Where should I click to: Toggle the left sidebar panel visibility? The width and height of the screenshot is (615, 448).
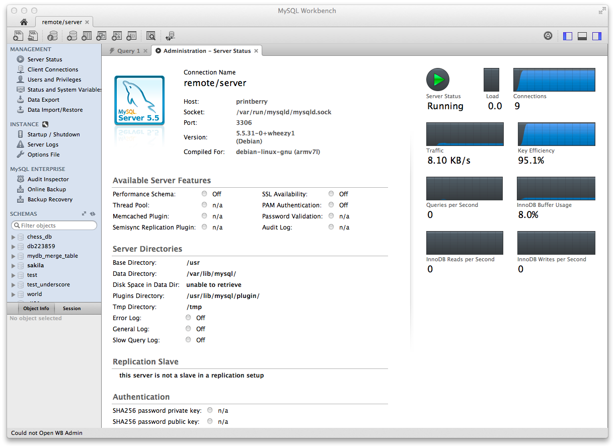568,36
